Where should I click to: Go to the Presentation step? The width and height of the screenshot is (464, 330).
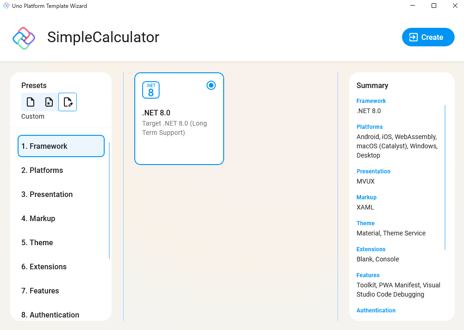pyautogui.click(x=61, y=194)
